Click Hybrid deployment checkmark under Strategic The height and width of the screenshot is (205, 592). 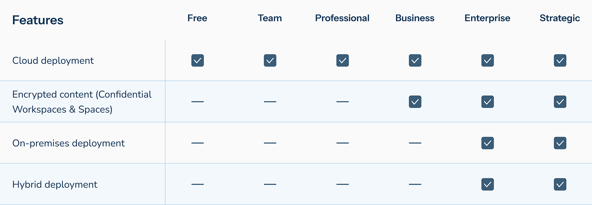pos(560,184)
